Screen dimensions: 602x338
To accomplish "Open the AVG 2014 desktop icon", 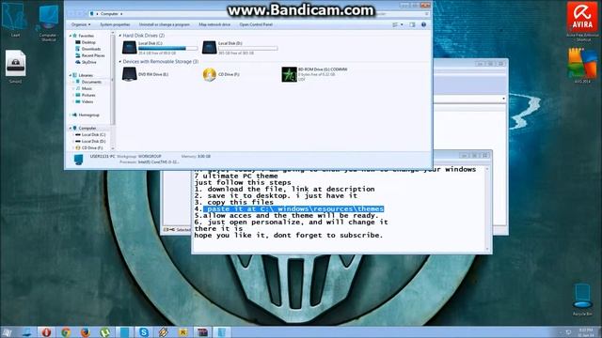I will click(x=582, y=65).
